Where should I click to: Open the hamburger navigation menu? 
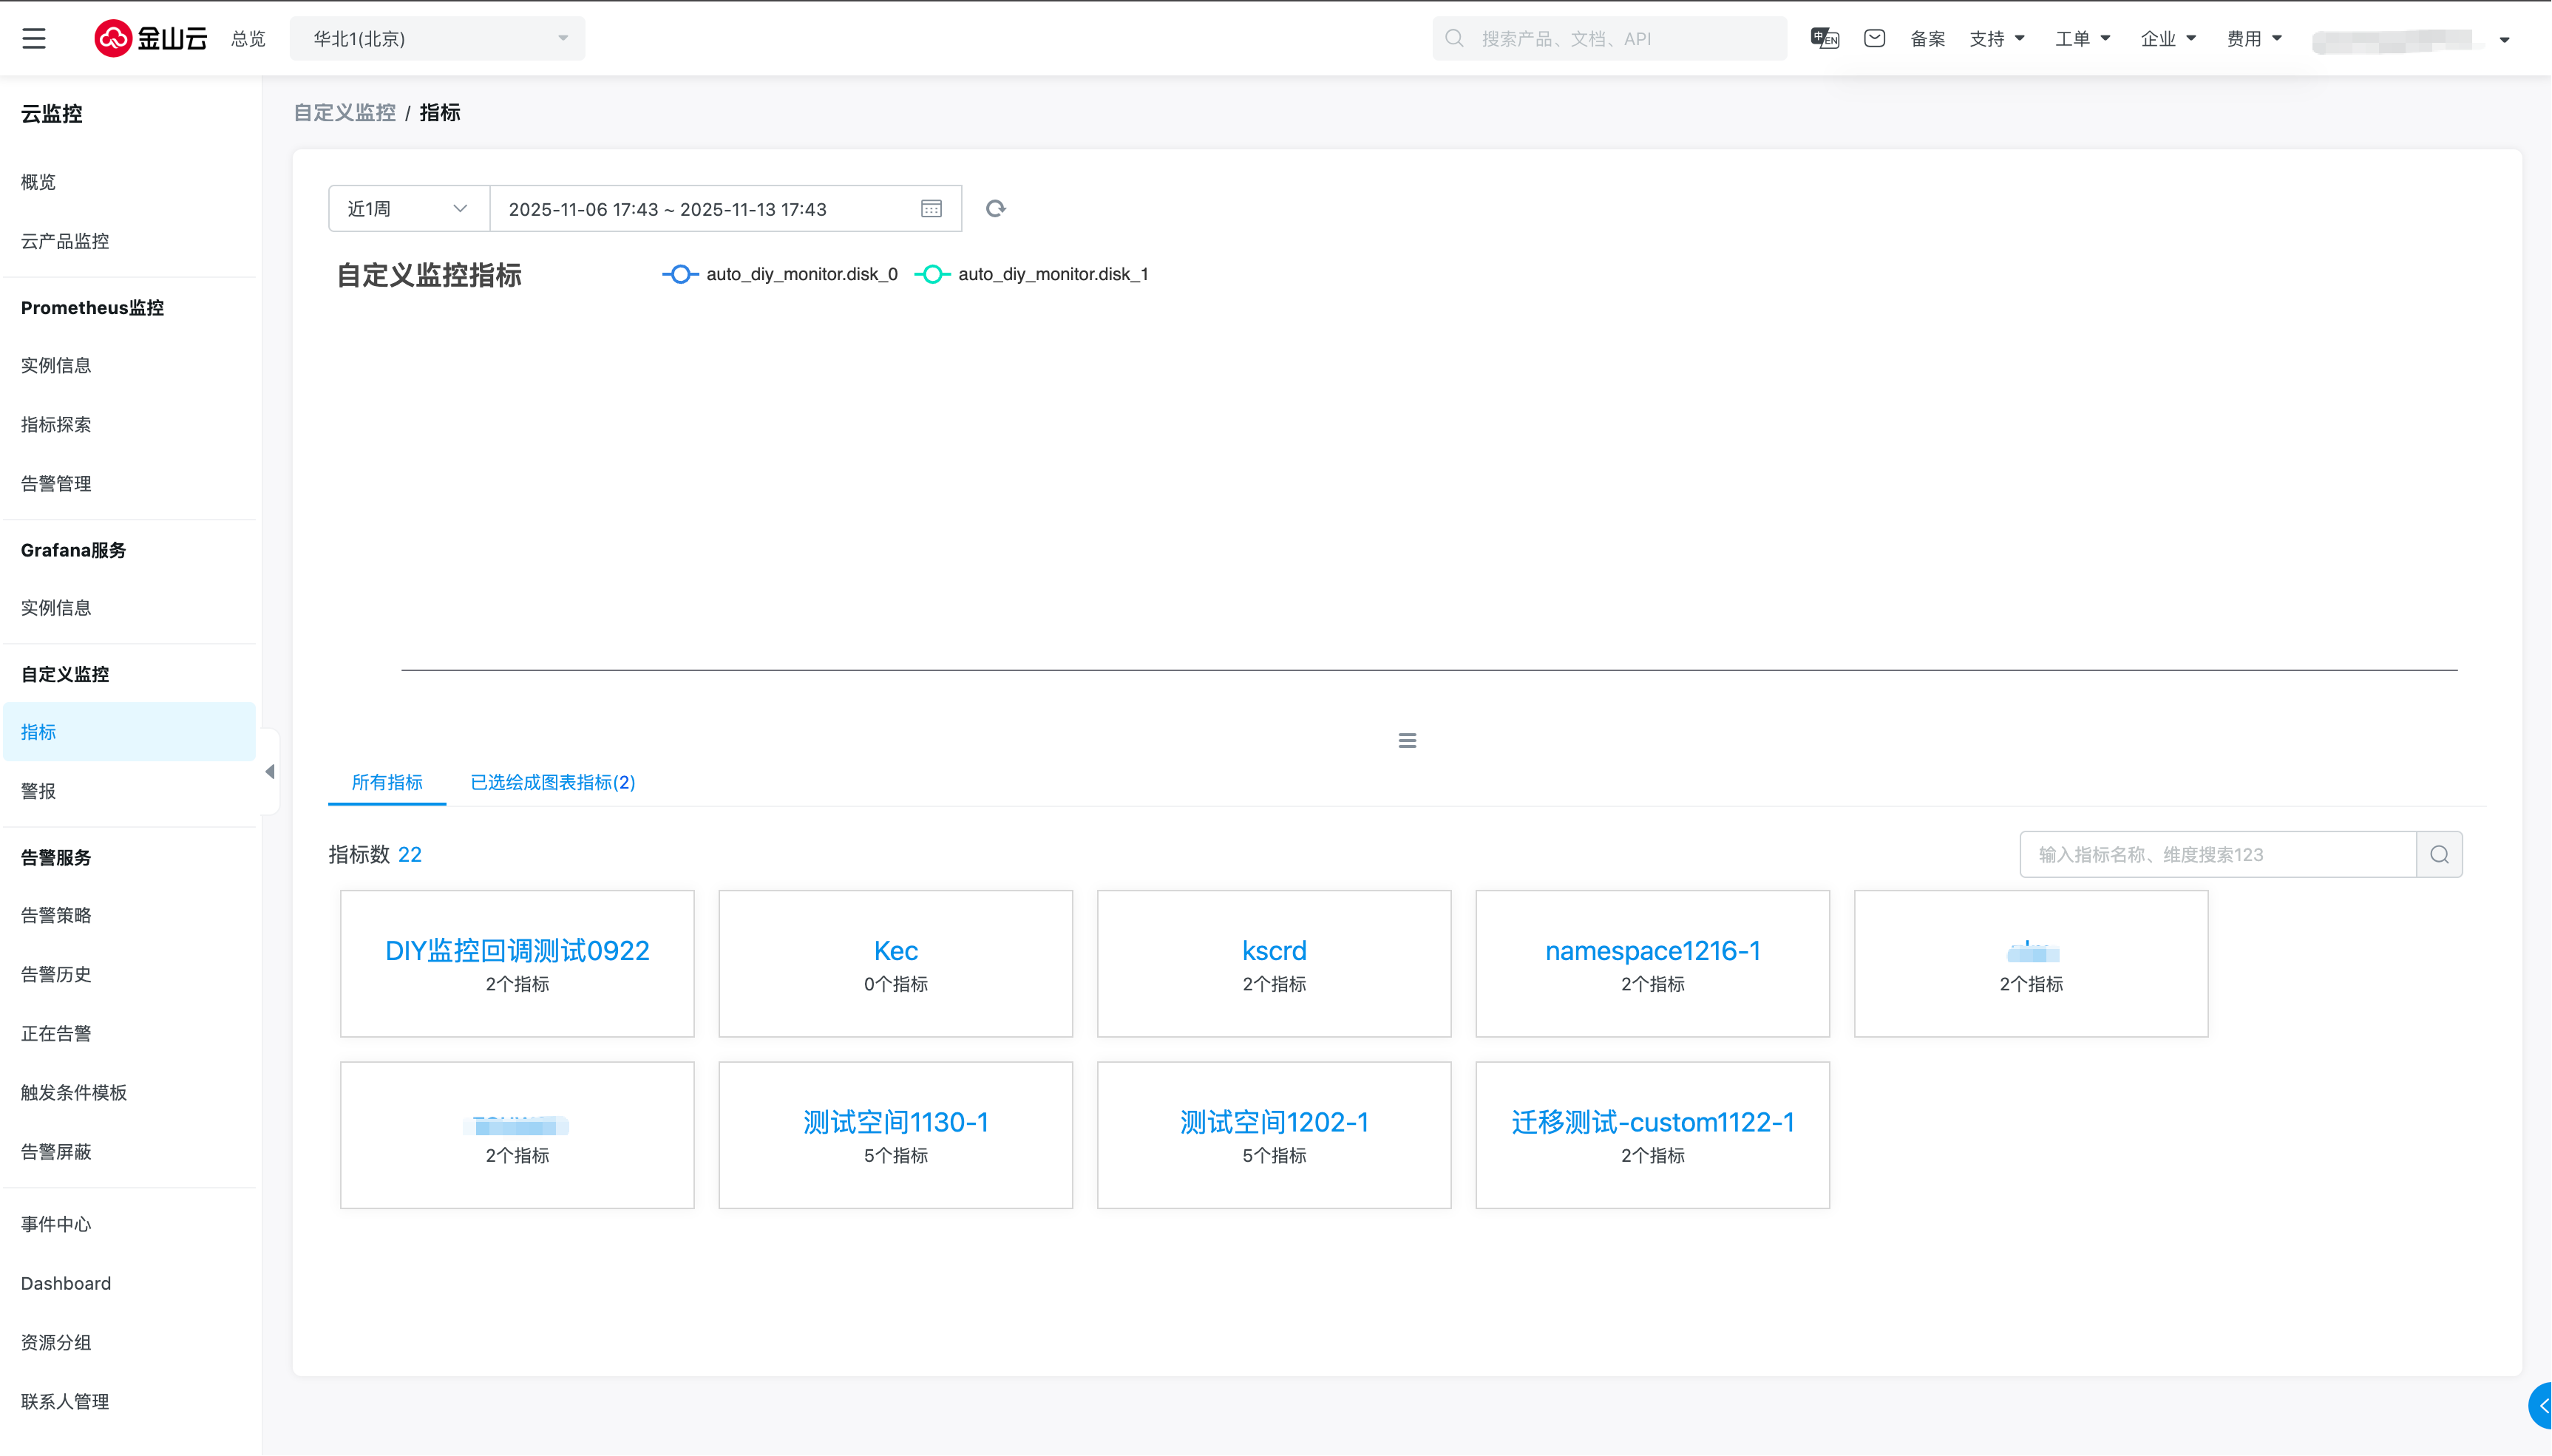(34, 38)
